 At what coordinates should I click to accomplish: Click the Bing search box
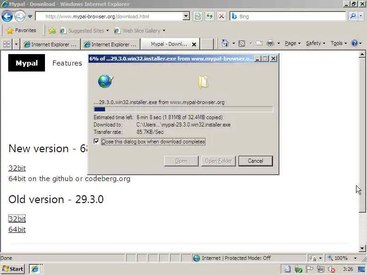pos(288,16)
